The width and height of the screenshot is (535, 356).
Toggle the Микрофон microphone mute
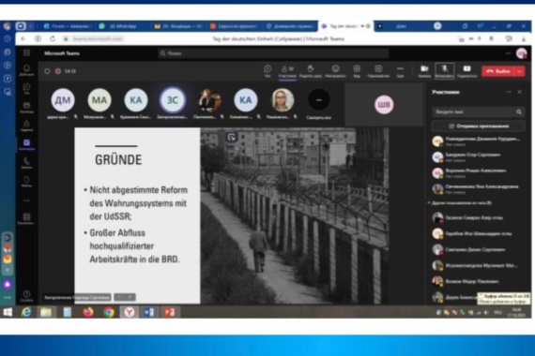(445, 71)
